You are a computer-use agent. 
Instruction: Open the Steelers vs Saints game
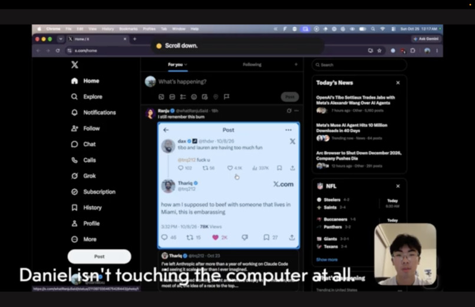click(359, 203)
